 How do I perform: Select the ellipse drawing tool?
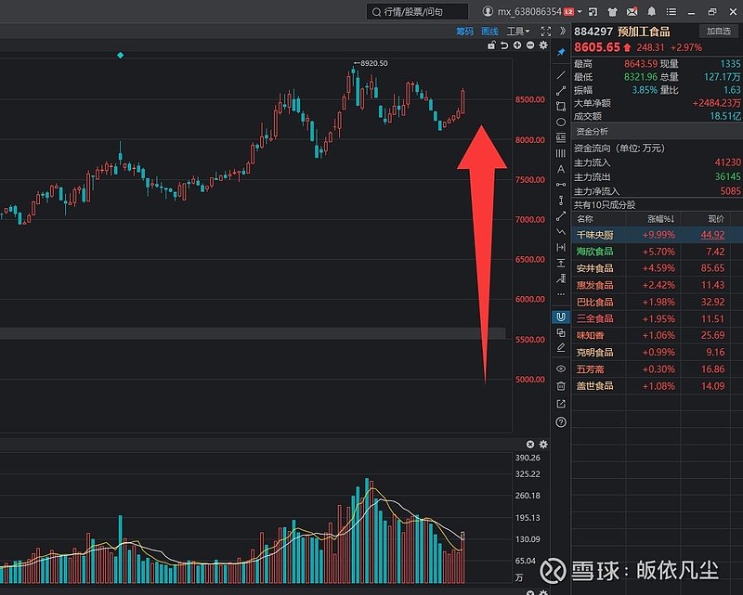coord(561,122)
